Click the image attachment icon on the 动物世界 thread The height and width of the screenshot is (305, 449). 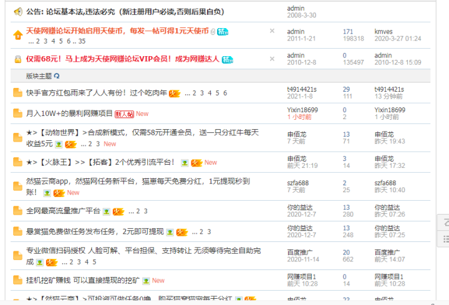(x=59, y=144)
